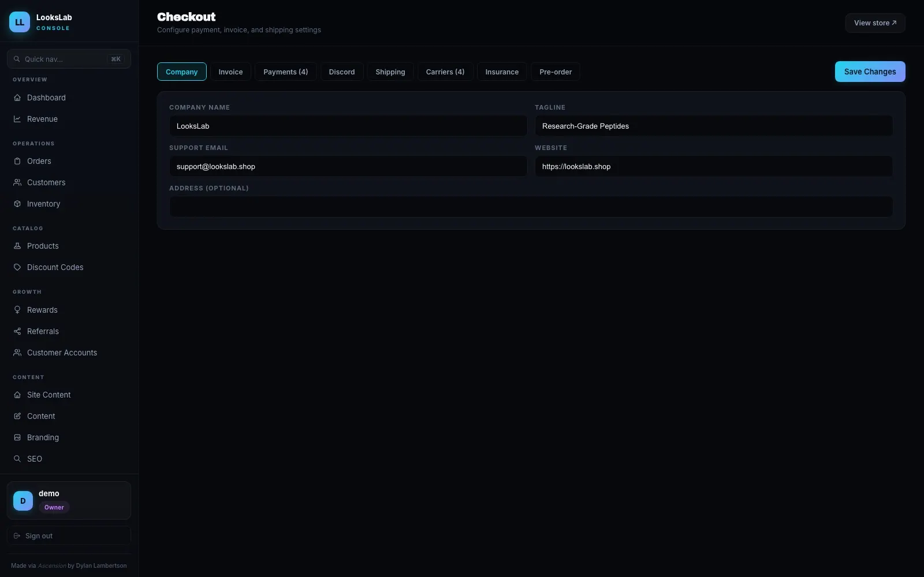Select the Company tab

coord(182,72)
